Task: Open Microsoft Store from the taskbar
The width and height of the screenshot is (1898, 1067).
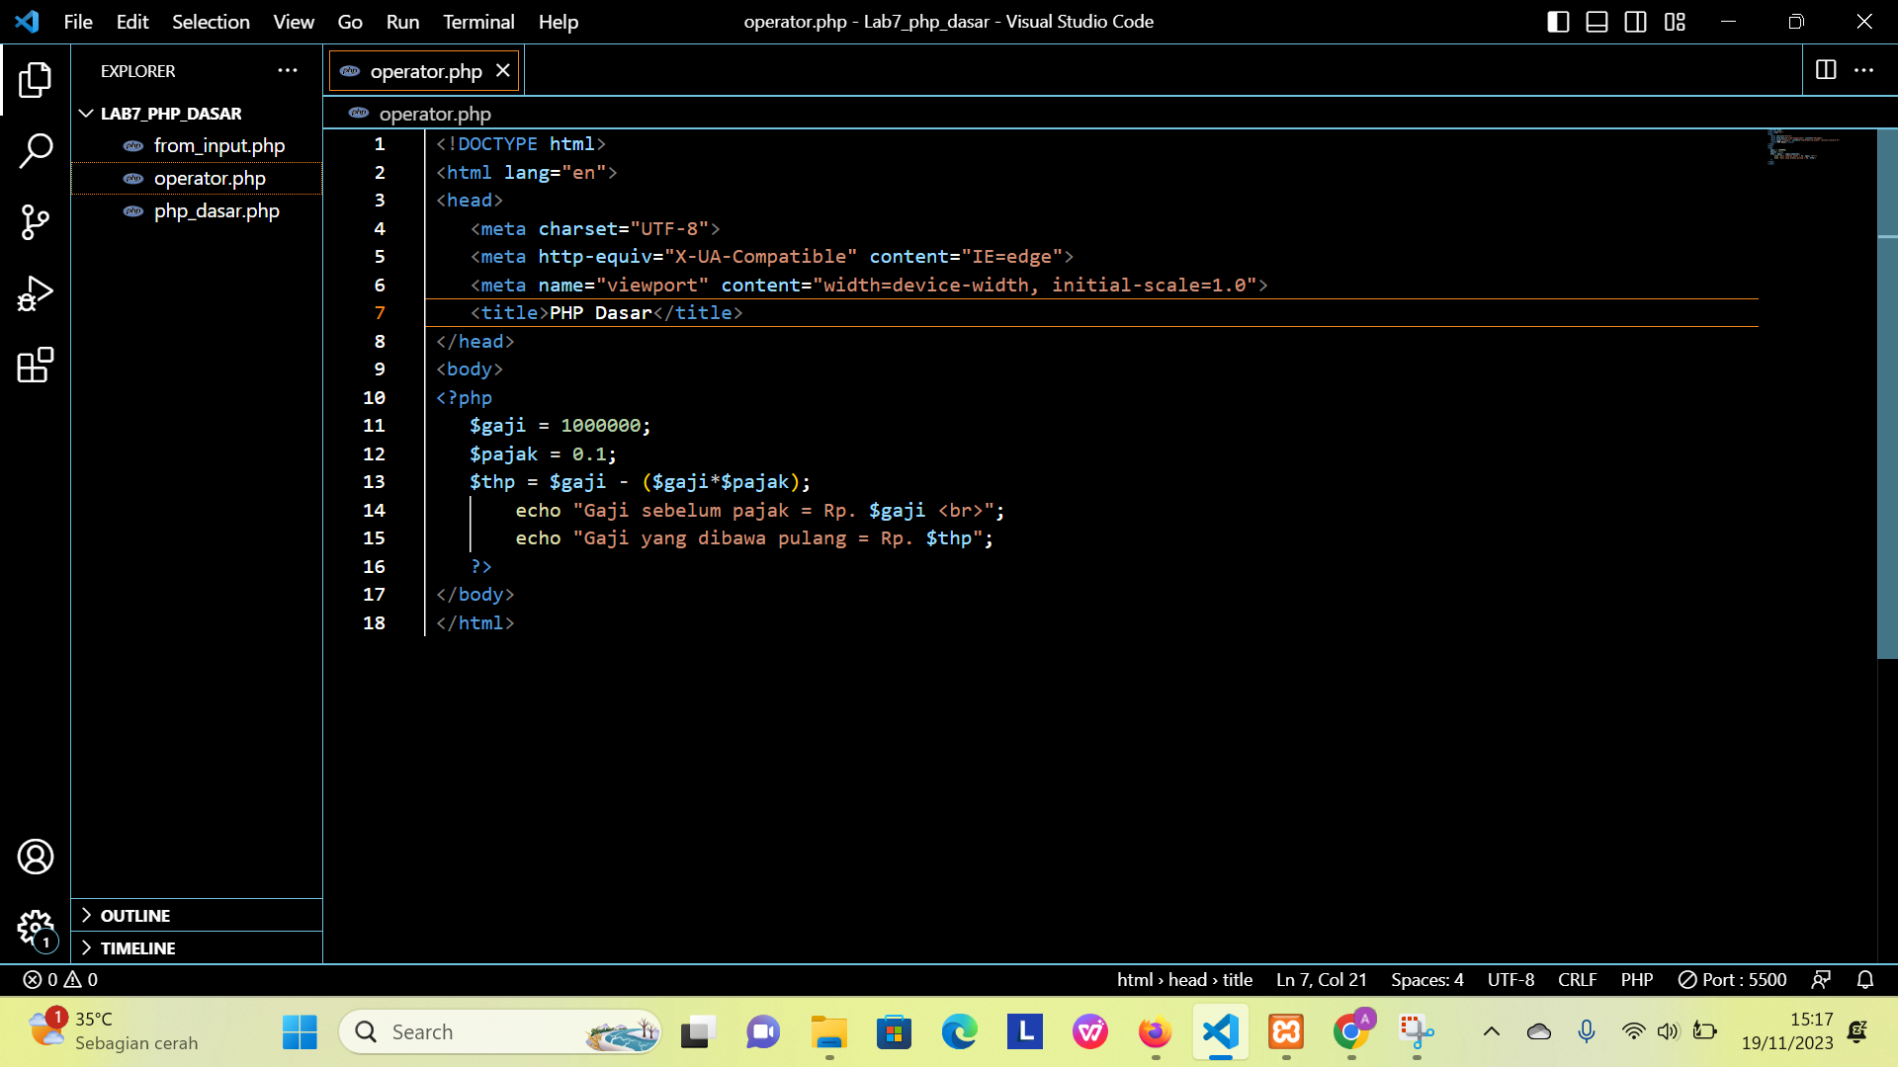Action: tap(894, 1032)
